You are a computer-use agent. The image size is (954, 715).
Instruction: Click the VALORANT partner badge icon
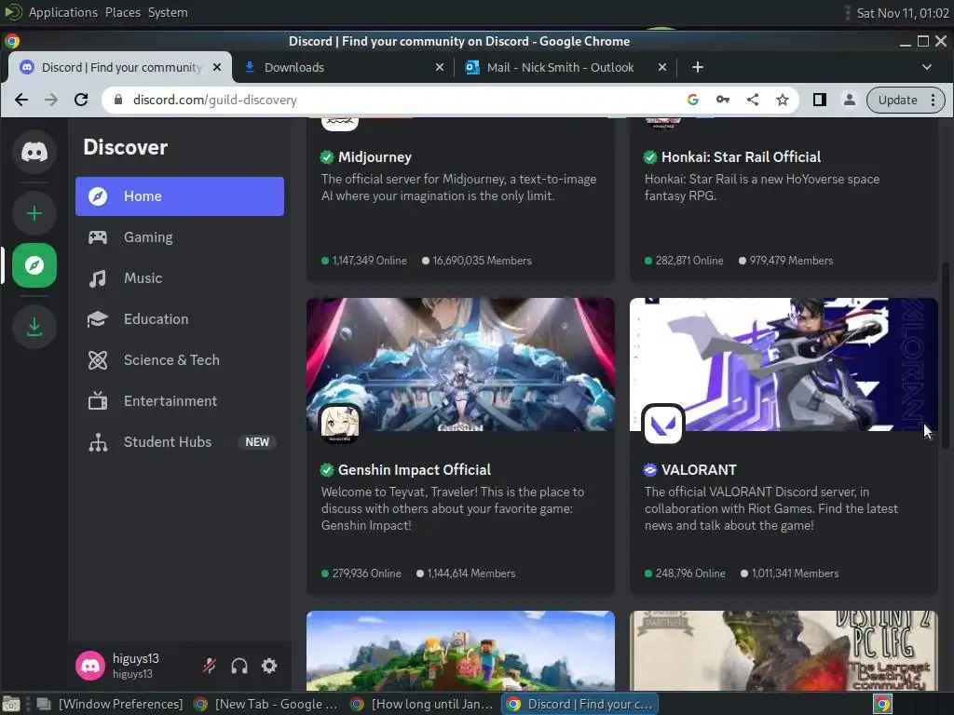649,469
